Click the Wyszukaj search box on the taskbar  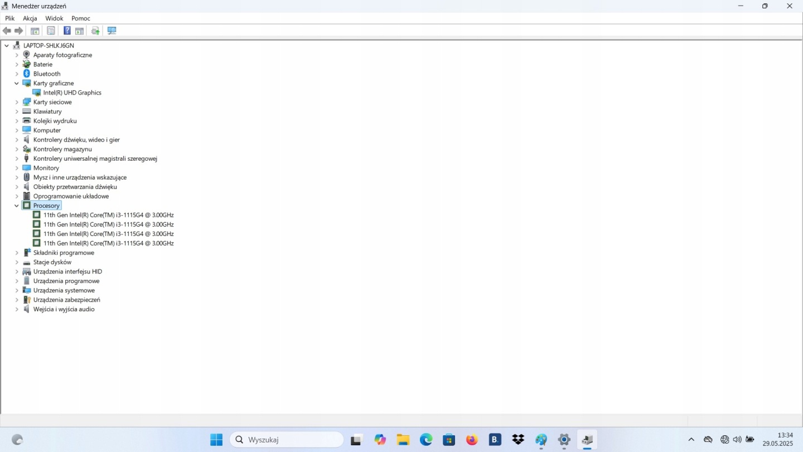tap(287, 440)
